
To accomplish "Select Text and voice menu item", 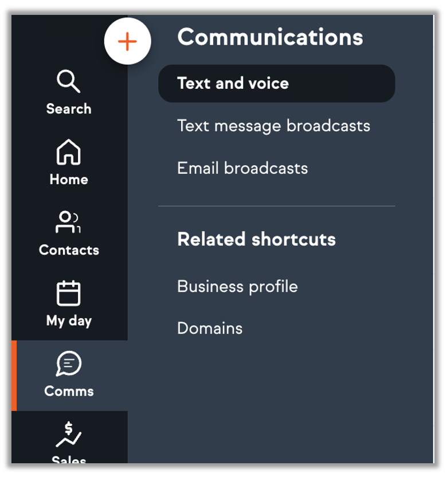I will click(233, 84).
